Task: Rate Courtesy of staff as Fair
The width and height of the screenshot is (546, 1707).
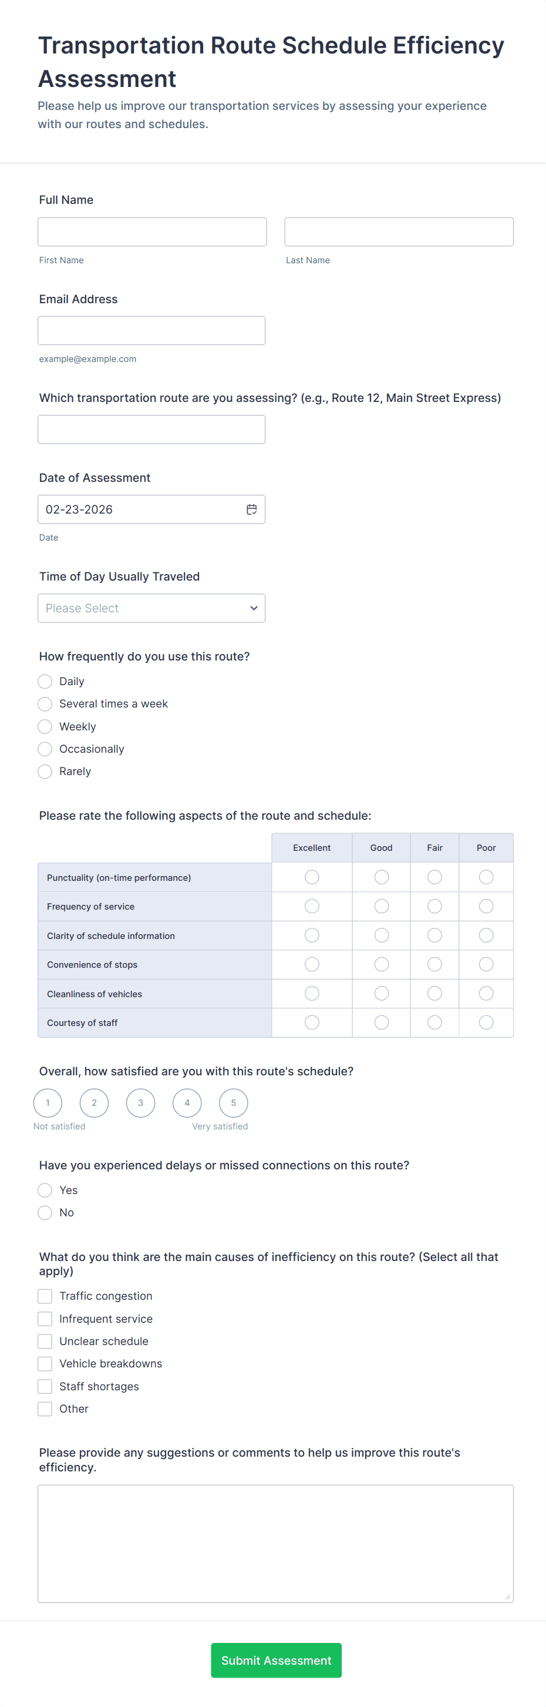Action: click(x=434, y=1022)
